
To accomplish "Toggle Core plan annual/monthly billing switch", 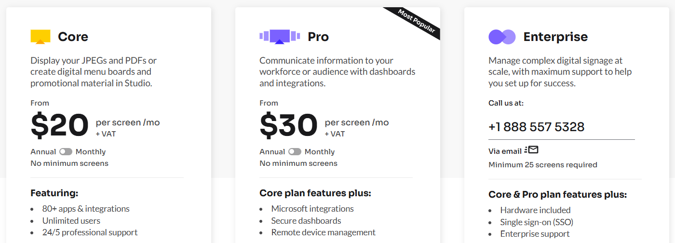I will (66, 152).
